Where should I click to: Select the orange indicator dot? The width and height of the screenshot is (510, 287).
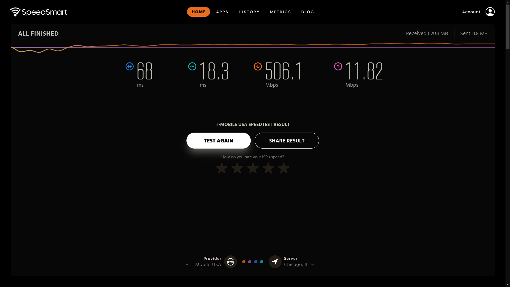point(244,262)
